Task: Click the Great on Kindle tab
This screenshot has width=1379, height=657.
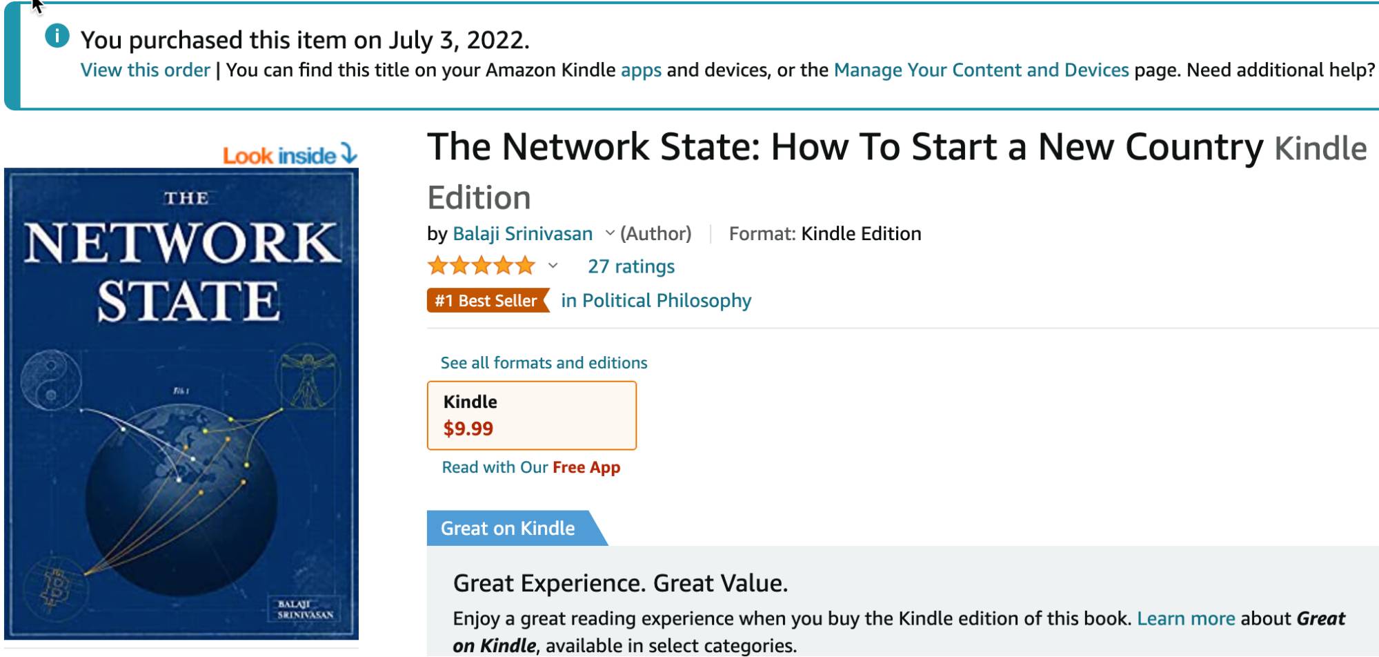Action: point(508,529)
